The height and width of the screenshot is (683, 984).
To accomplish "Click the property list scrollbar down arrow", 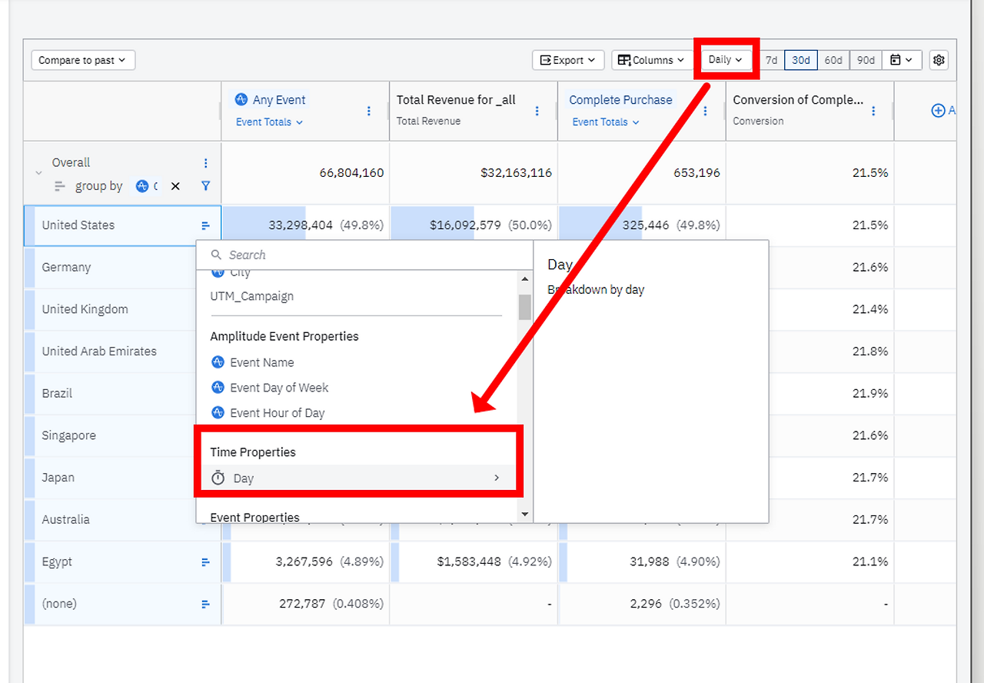I will click(525, 514).
